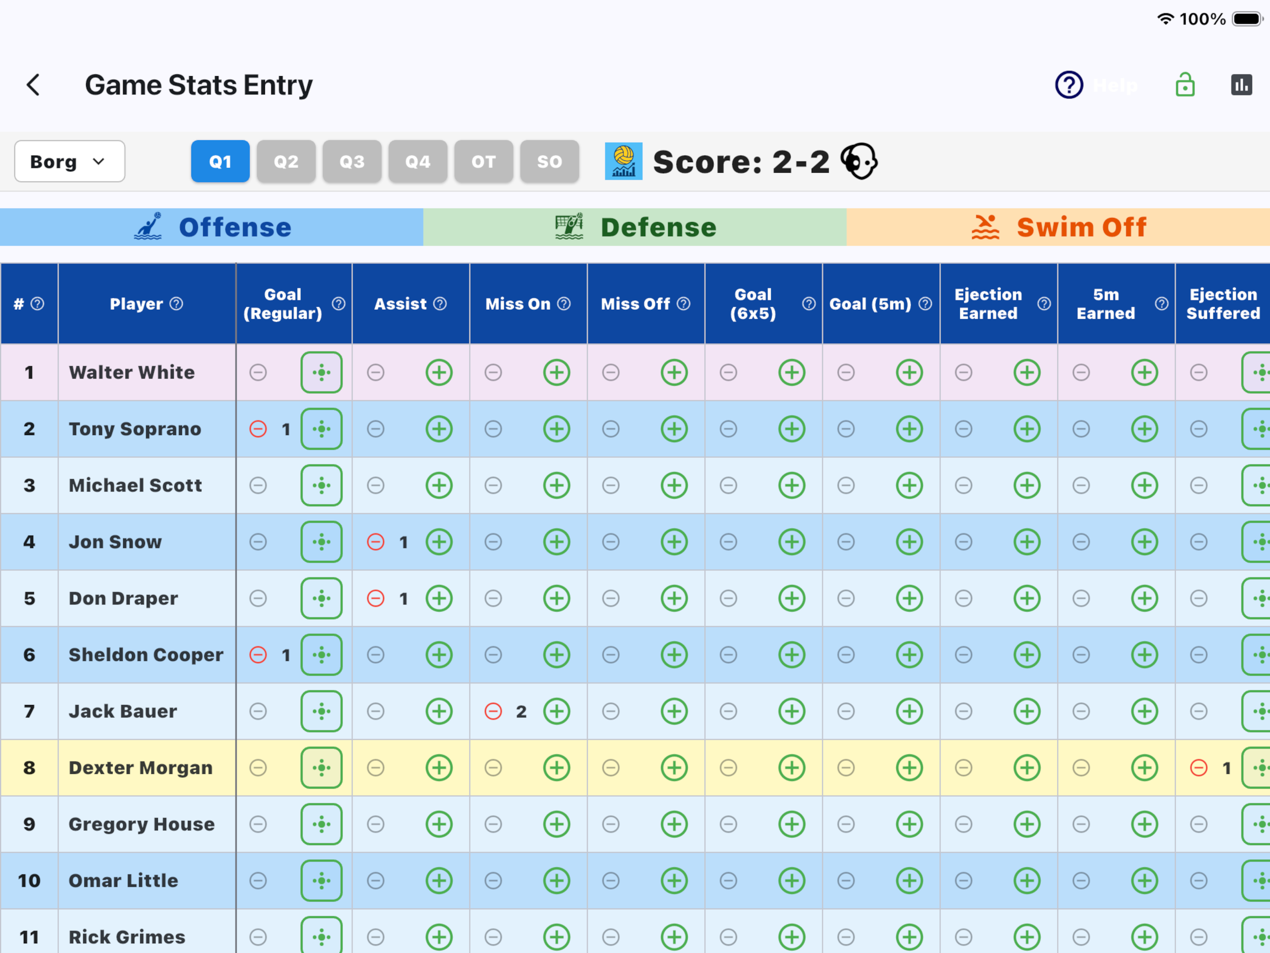
Task: Decrease Sheldon Cooper's regular goal count
Action: coord(258,655)
